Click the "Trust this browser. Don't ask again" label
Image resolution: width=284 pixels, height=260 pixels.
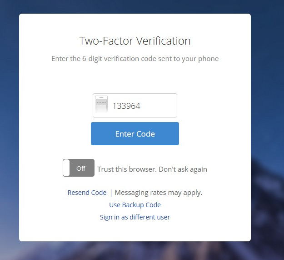tap(152, 169)
